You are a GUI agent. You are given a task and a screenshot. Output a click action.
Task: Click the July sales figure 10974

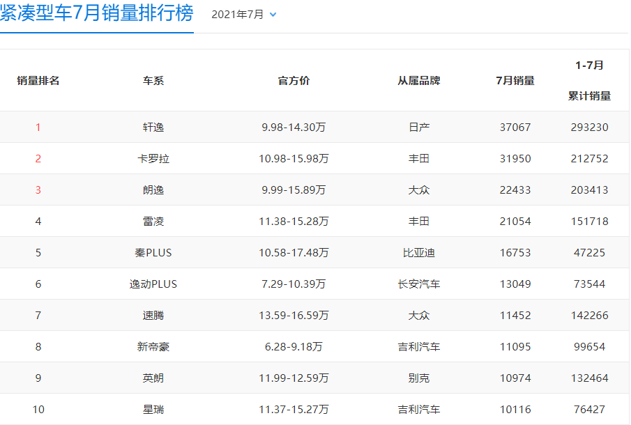515,378
